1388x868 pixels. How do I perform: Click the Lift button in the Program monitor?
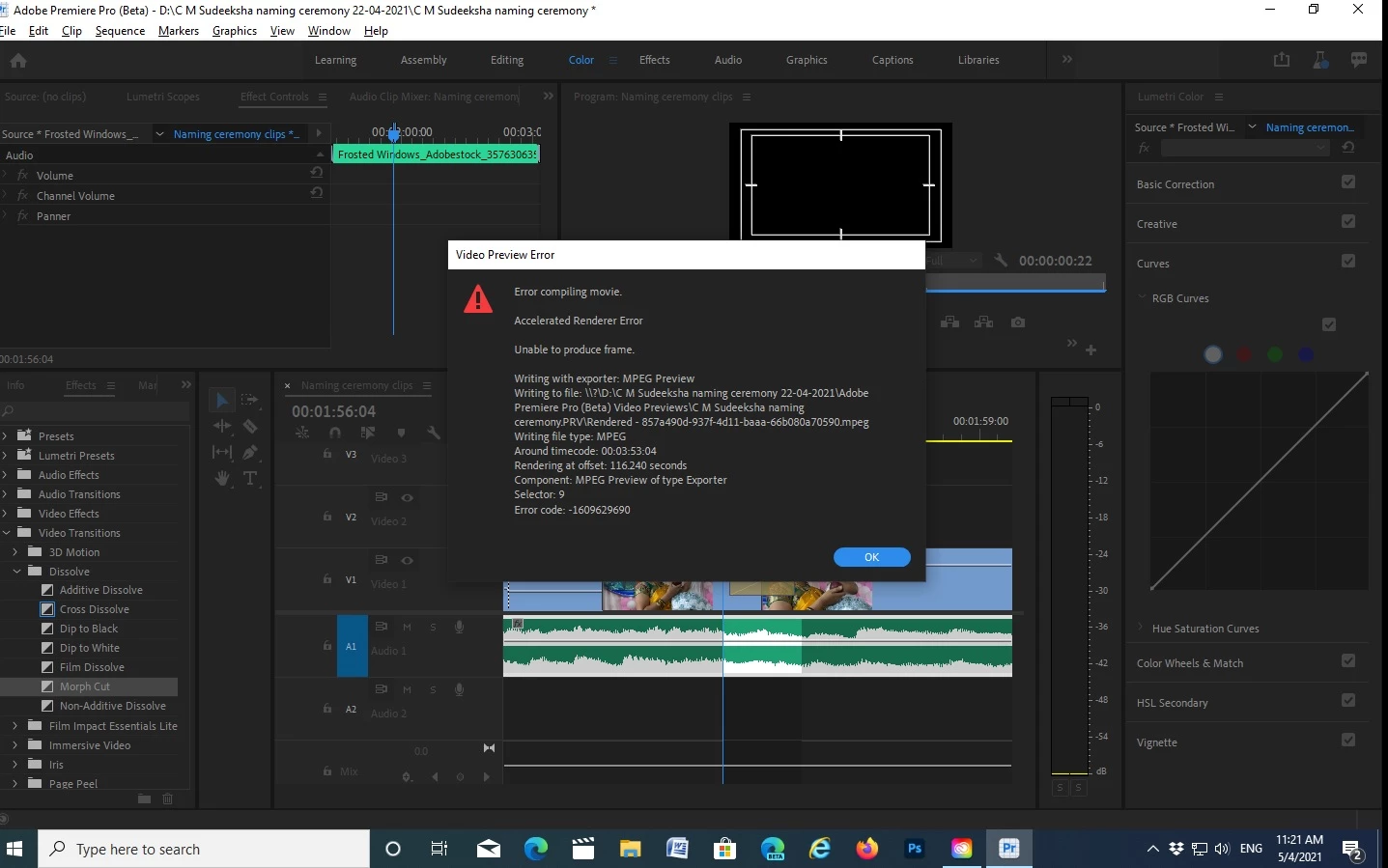[x=949, y=322]
